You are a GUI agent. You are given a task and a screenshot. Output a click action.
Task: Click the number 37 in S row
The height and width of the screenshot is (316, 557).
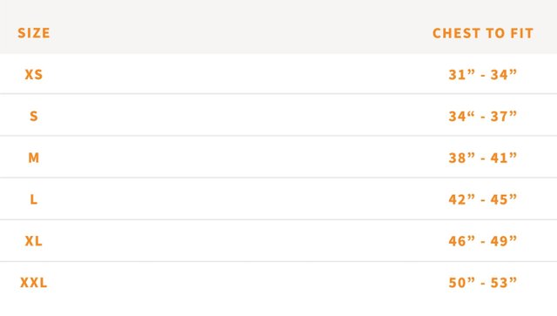tap(499, 117)
